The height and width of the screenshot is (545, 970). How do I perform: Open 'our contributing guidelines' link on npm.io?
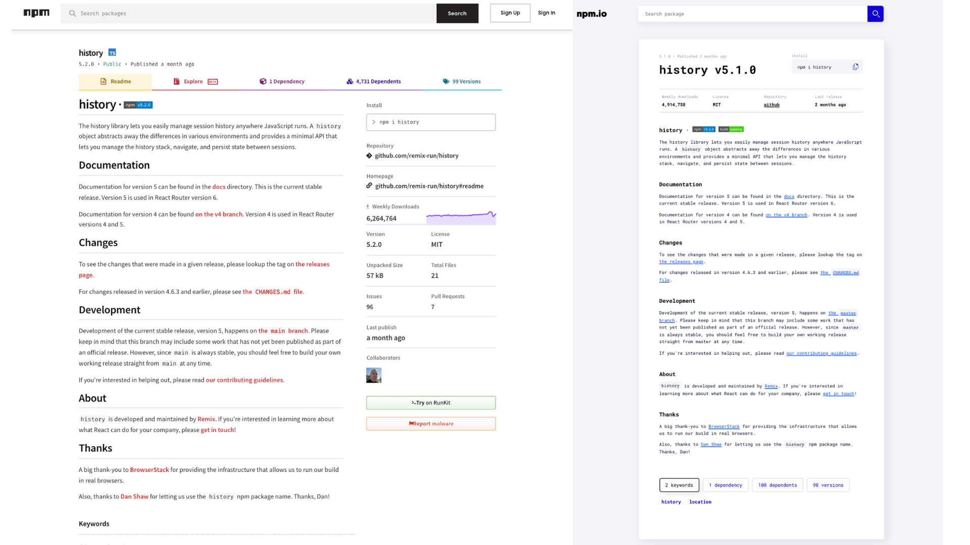click(x=821, y=353)
